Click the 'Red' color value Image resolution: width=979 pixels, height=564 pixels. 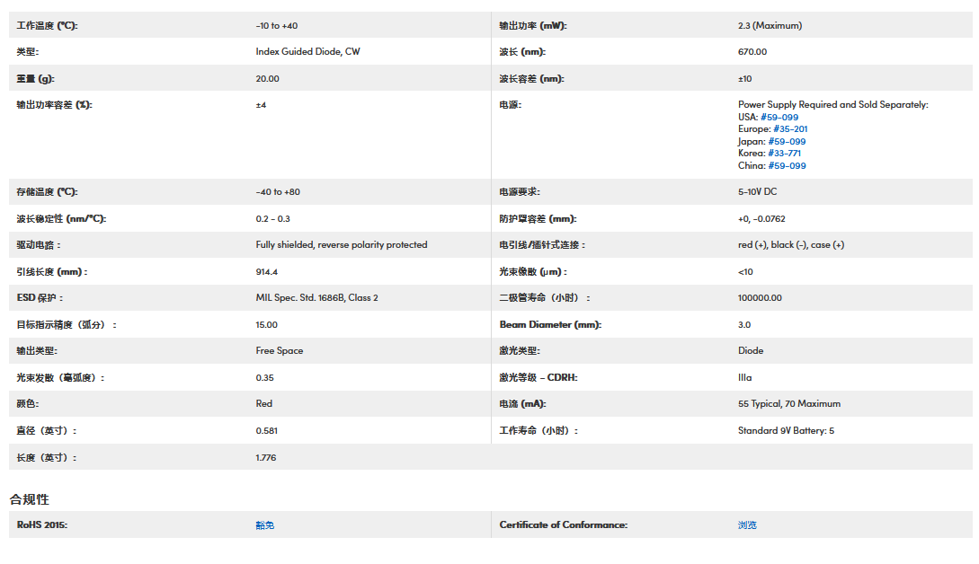(263, 404)
